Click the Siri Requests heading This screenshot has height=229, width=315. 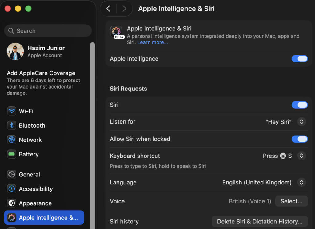tap(128, 89)
